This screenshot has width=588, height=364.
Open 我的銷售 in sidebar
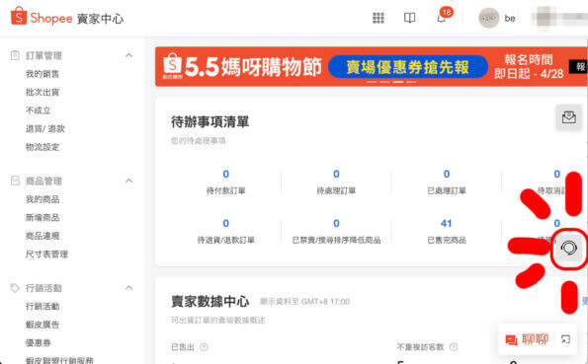pos(42,74)
